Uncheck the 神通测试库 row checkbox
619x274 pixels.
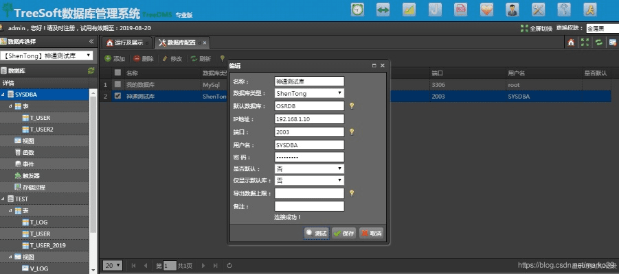[x=117, y=96]
